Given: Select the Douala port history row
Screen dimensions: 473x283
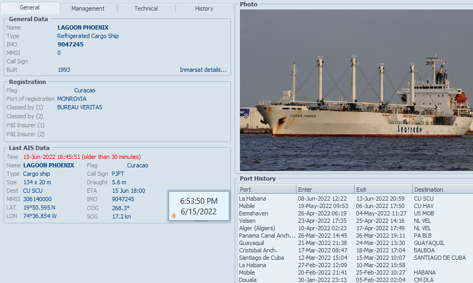Looking at the screenshot, I should point(355,280).
